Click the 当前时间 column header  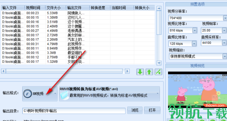click(x=122, y=8)
